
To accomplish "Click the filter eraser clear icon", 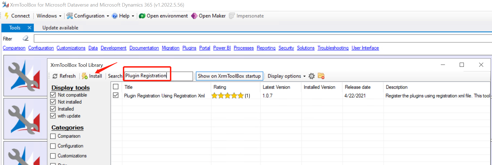I will tap(25, 38).
